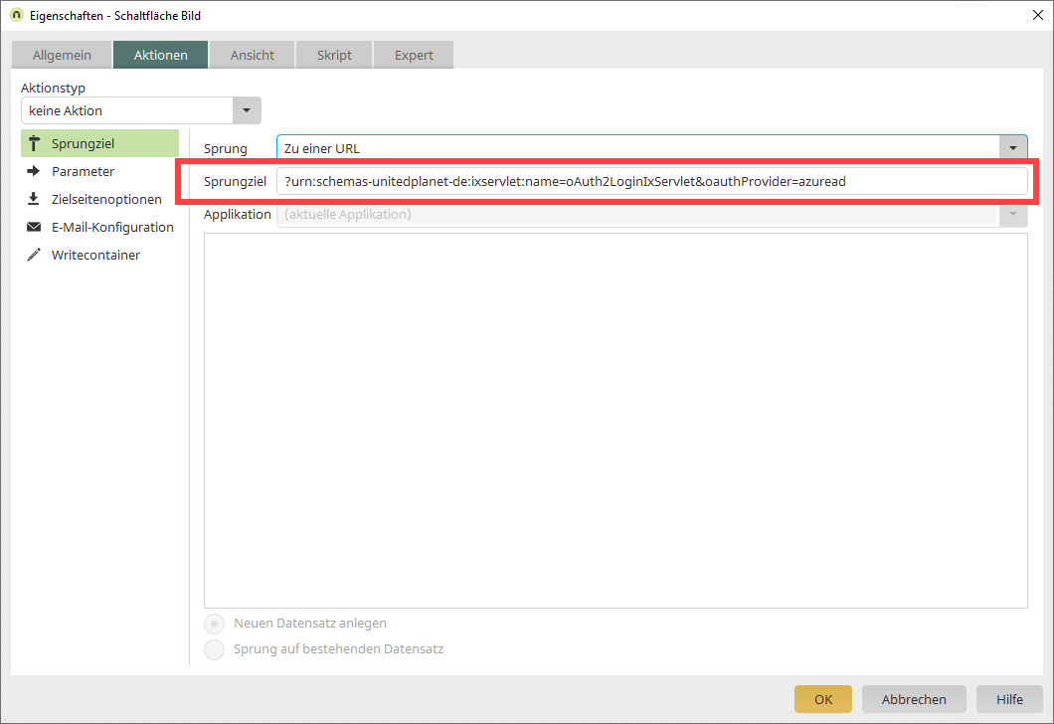This screenshot has width=1054, height=724.
Task: Click the application logo in title bar
Action: (x=17, y=15)
